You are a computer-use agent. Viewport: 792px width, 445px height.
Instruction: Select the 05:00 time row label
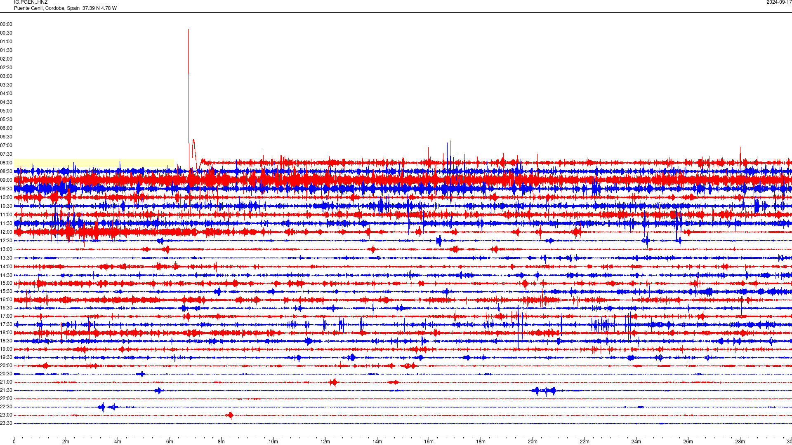click(6, 111)
